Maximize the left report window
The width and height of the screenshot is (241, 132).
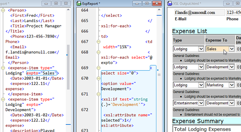pos(56,3)
